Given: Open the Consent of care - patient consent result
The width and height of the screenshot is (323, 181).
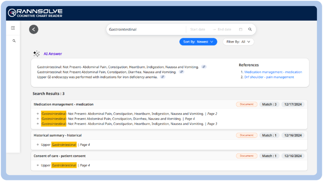Looking at the screenshot, I should [x=60, y=156].
